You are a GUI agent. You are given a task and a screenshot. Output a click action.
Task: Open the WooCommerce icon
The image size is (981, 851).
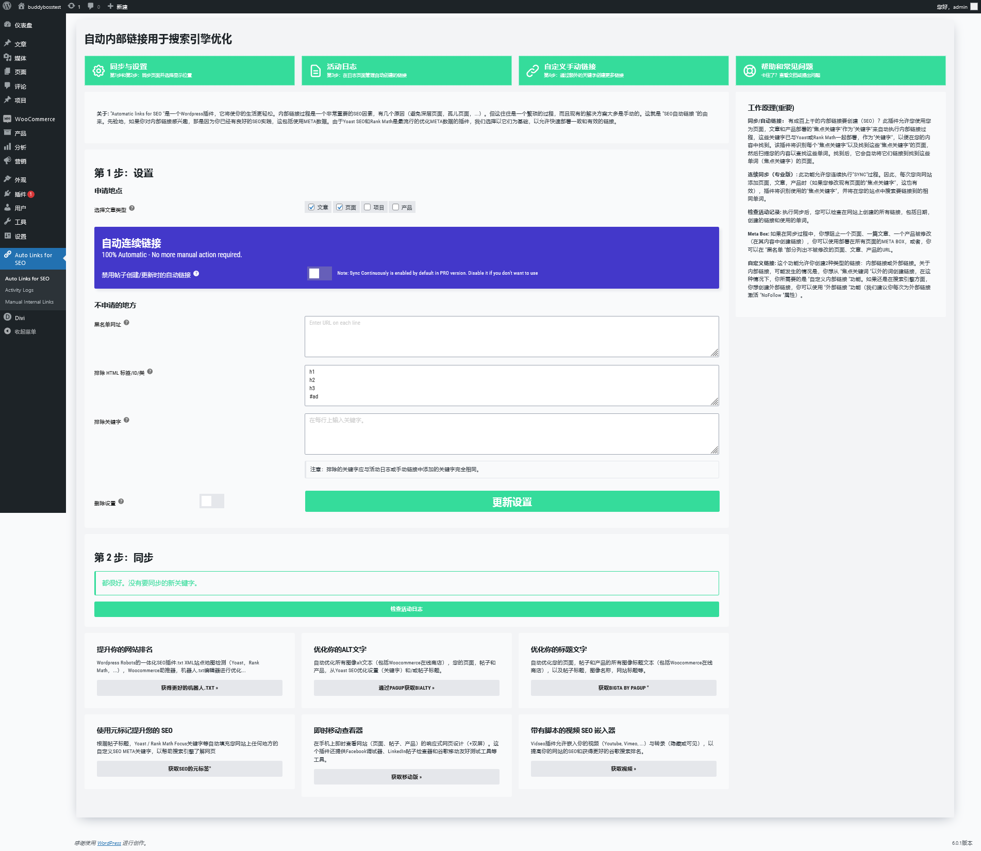(x=8, y=119)
